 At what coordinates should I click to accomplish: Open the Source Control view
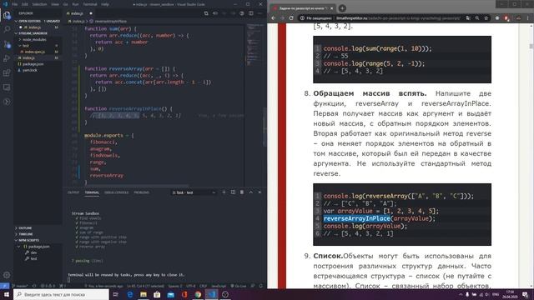[7, 44]
